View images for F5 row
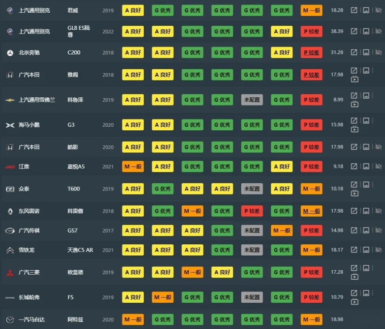 click(366, 293)
